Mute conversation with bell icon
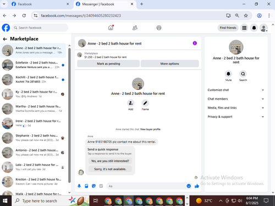 point(228,74)
